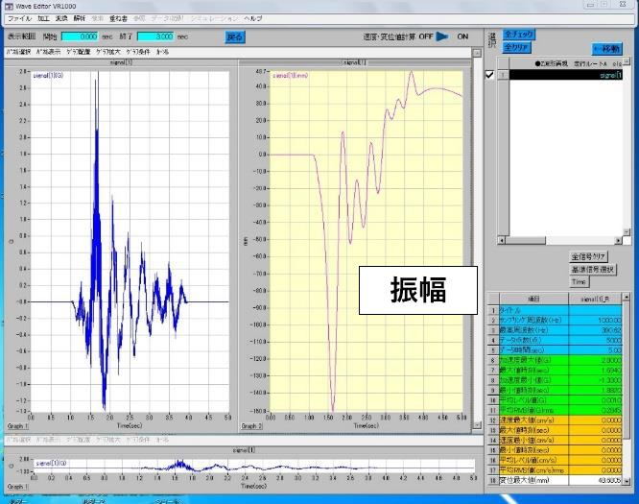Open ｸﾞﾗﾌ条件 in the upper graph toolbar
This screenshot has height=504, width=639.
pyautogui.click(x=138, y=52)
